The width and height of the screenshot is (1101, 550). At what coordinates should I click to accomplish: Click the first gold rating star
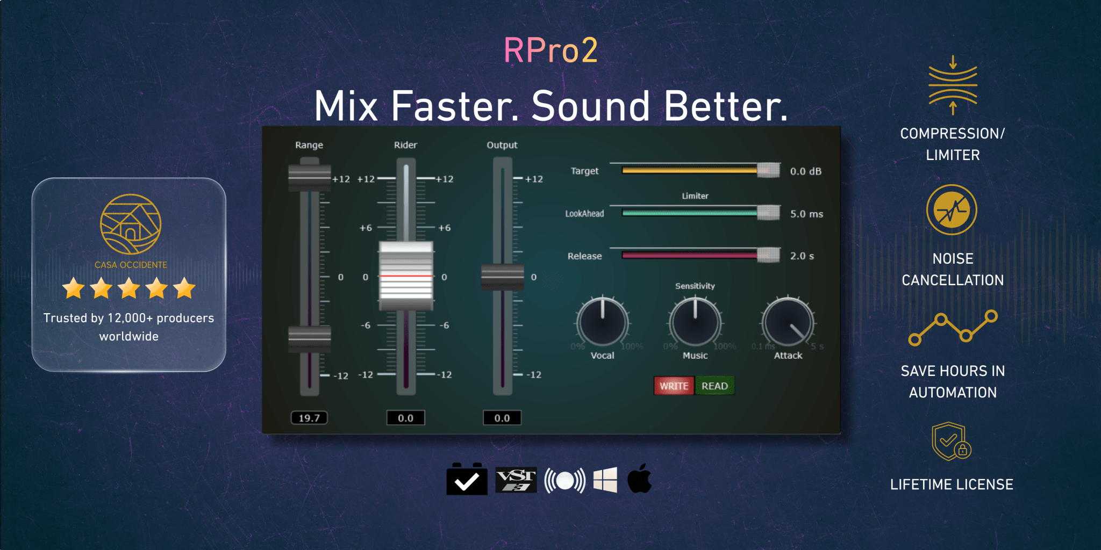tap(74, 288)
